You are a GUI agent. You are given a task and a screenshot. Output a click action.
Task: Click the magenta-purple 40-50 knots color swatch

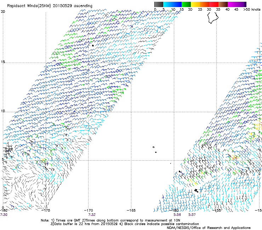[x=237, y=4]
